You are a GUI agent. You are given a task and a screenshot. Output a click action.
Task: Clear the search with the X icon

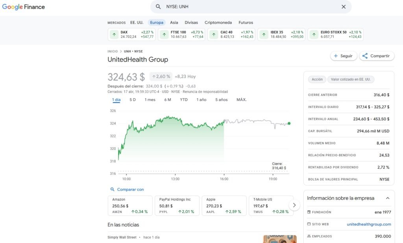[x=343, y=7]
